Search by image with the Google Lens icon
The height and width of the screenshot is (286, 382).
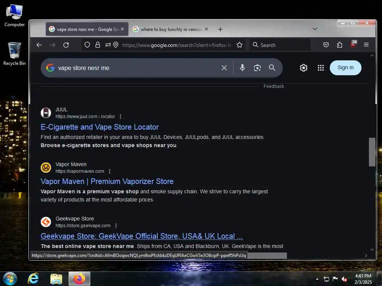257,68
